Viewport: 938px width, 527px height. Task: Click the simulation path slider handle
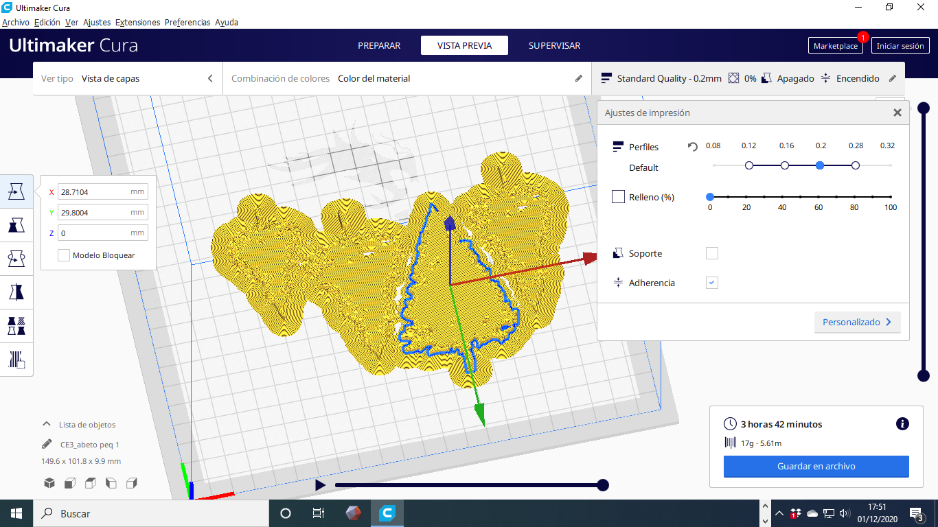point(603,485)
